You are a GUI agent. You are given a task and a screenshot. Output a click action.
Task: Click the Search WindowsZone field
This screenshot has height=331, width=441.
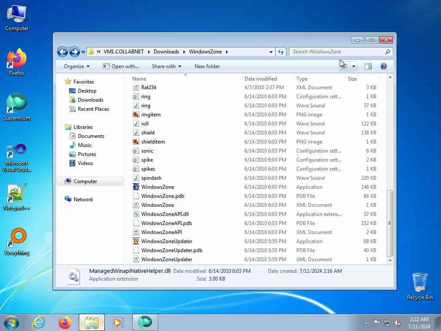338,52
